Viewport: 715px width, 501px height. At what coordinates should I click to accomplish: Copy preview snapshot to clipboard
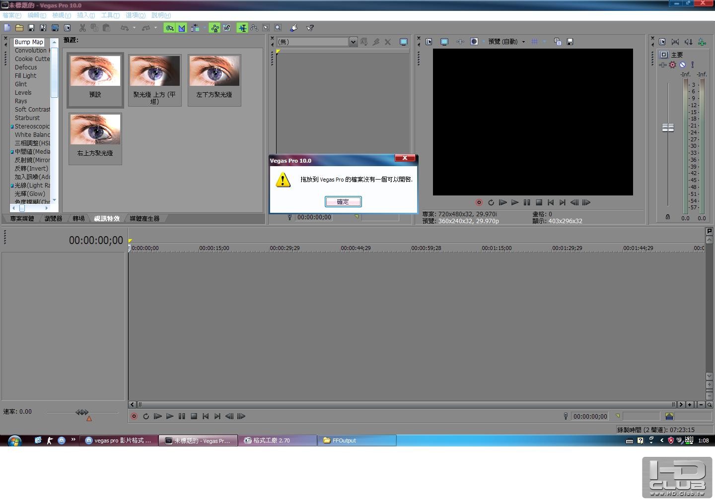pos(558,42)
